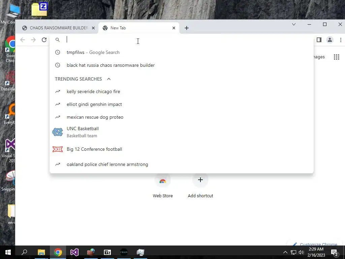Viewport: 345px width, 259px height.
Task: Click the Big 12 Conference logo
Action: coord(58,149)
